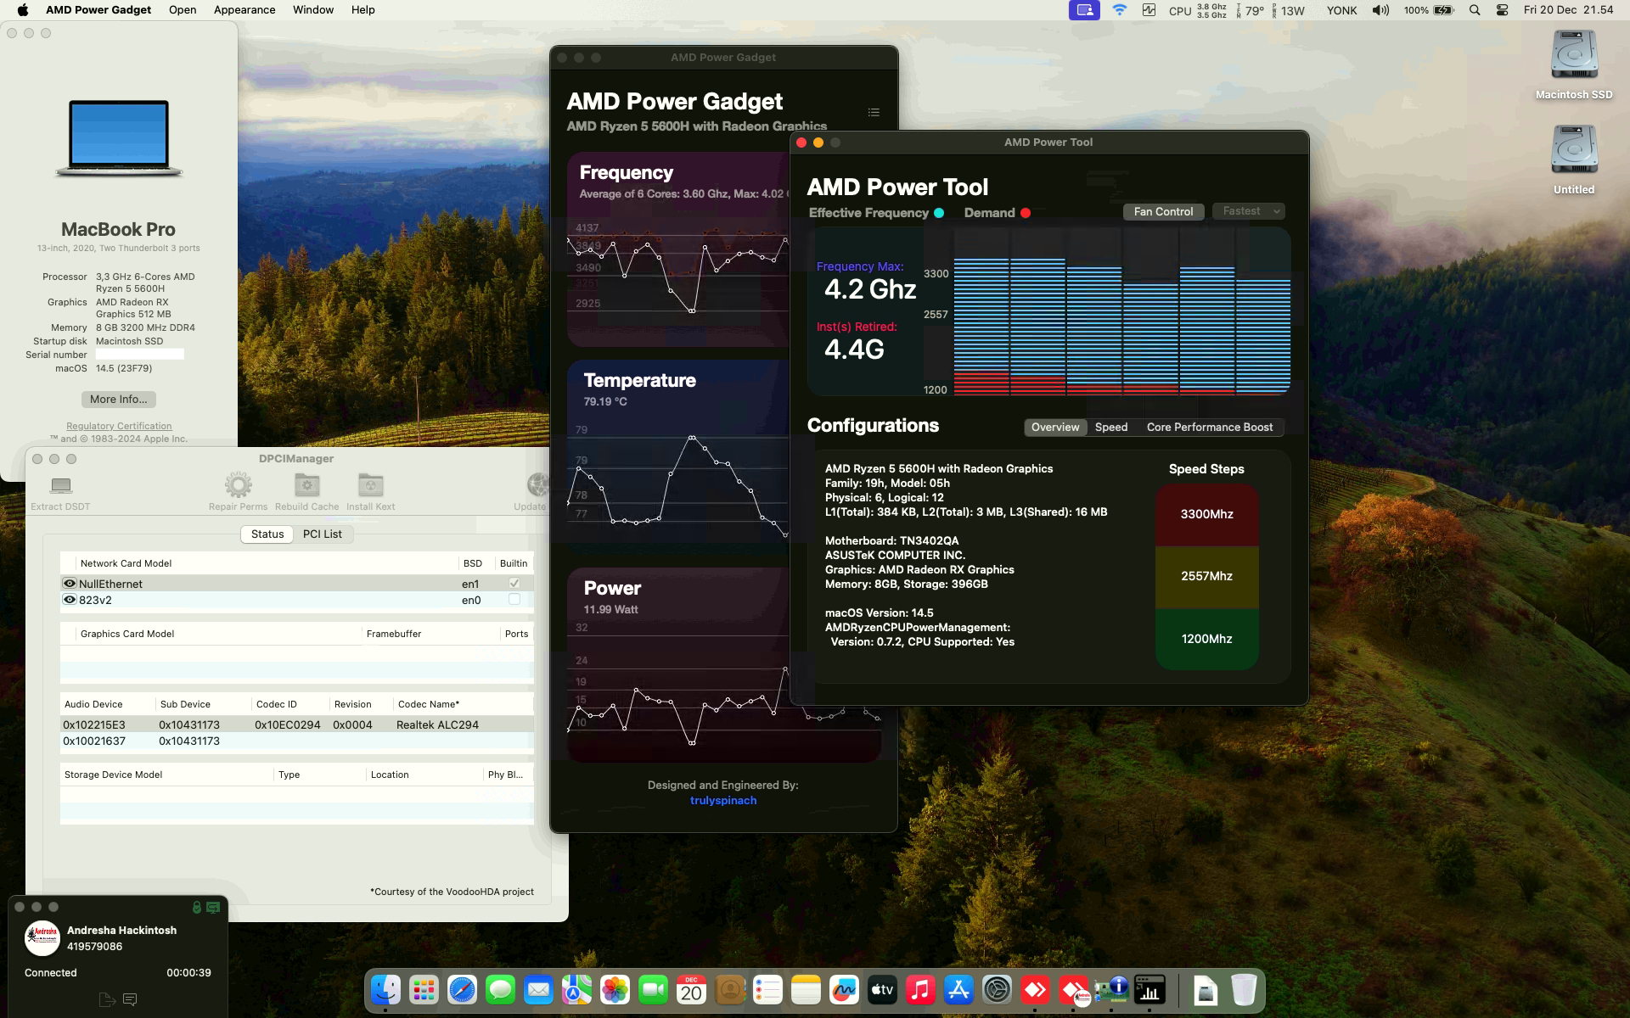1630x1018 pixels.
Task: Toggle eye icon for 823v2 row
Action: [x=70, y=600]
